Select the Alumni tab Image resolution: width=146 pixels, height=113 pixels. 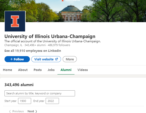(66, 70)
